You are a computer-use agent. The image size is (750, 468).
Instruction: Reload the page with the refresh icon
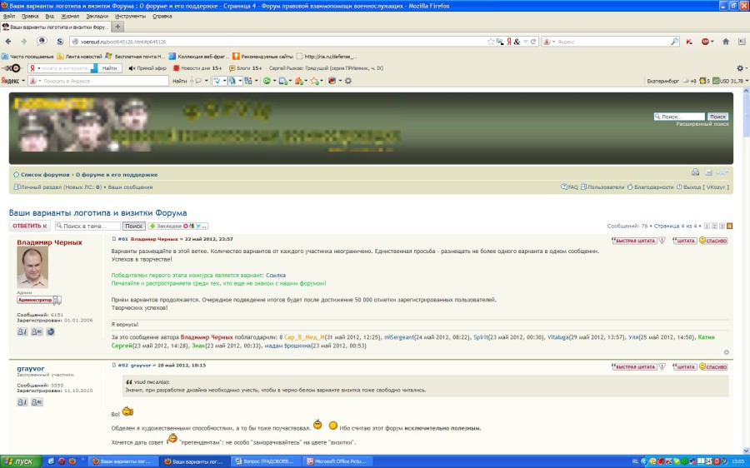click(x=533, y=41)
